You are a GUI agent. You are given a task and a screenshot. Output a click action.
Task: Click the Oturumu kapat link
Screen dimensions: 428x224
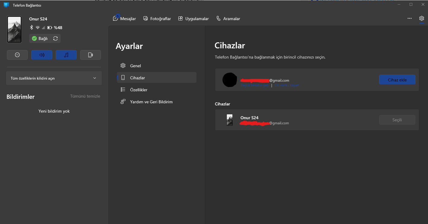287,85
